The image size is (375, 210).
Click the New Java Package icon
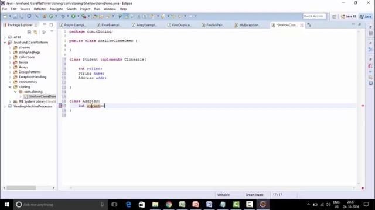pos(45,16)
